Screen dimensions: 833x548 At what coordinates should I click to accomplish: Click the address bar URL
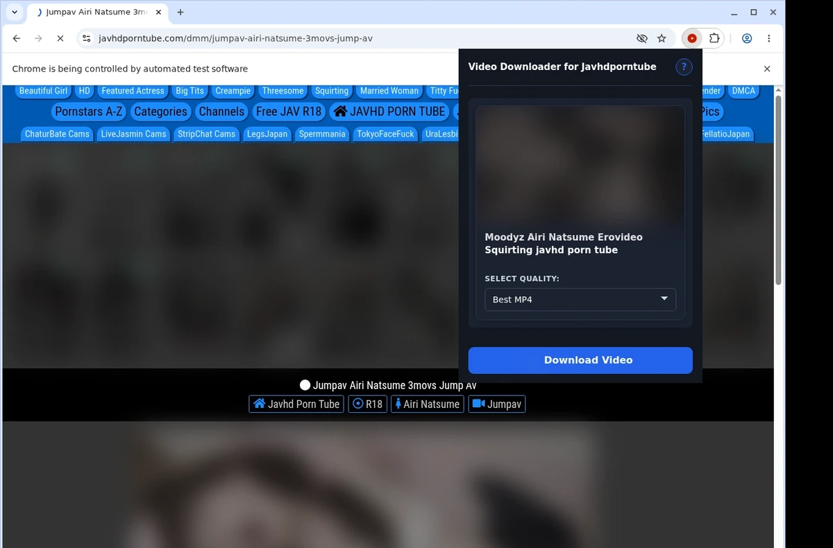click(235, 38)
